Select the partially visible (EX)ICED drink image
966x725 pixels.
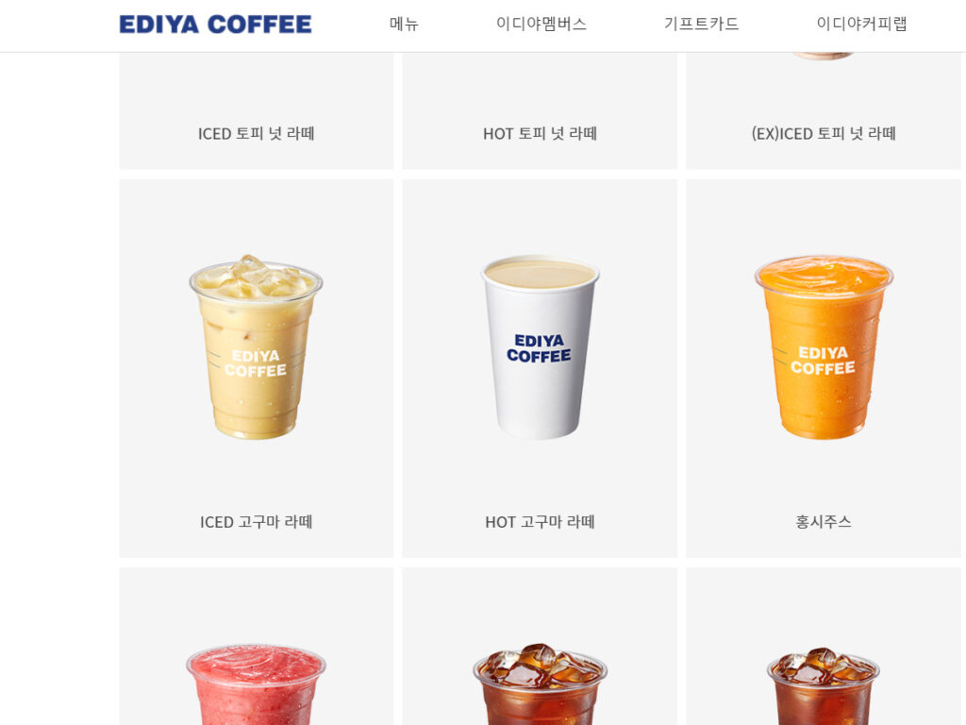click(x=823, y=56)
